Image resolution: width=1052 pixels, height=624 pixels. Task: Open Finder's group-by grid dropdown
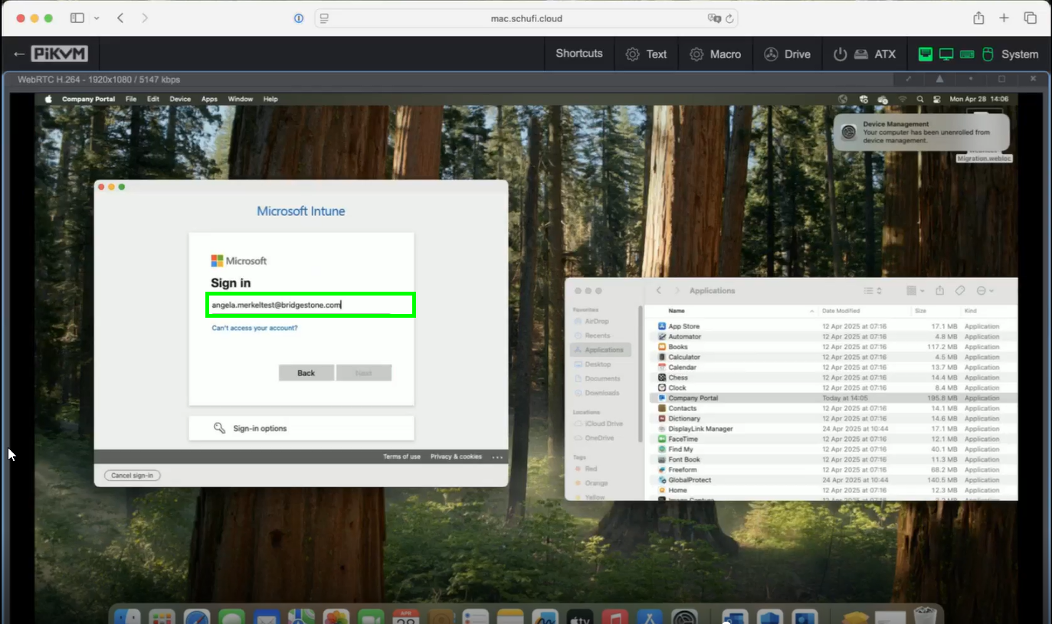tap(916, 291)
